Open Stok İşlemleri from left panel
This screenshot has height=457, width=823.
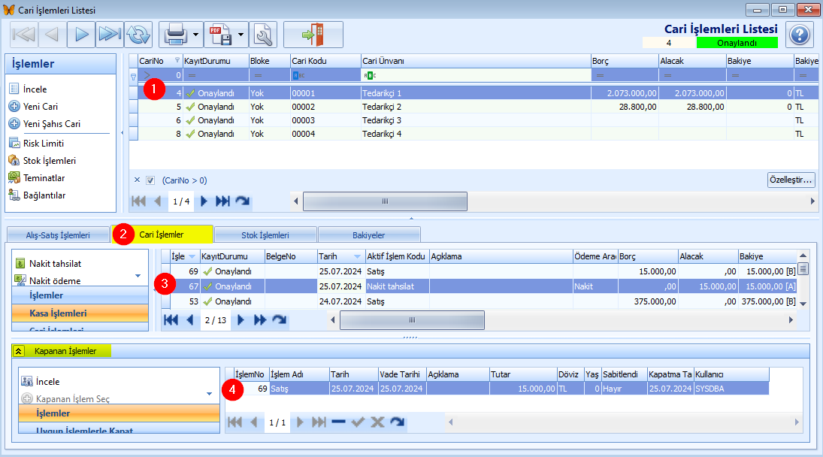point(50,161)
